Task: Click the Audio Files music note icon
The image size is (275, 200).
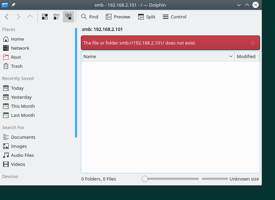Action: [6, 155]
